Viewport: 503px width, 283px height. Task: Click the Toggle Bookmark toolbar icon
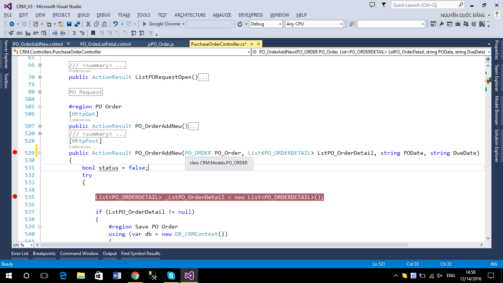[93, 33]
